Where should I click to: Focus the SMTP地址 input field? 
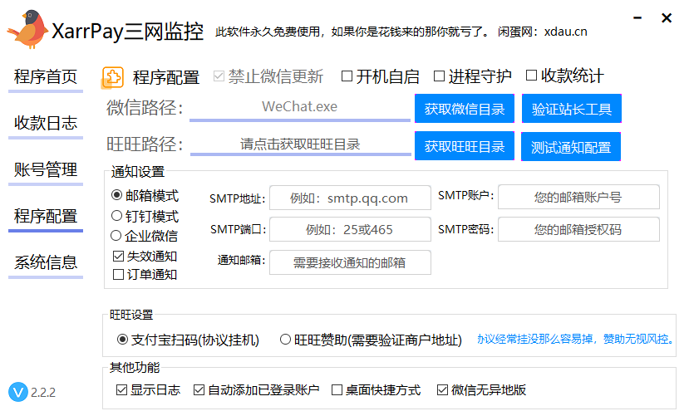click(x=350, y=198)
